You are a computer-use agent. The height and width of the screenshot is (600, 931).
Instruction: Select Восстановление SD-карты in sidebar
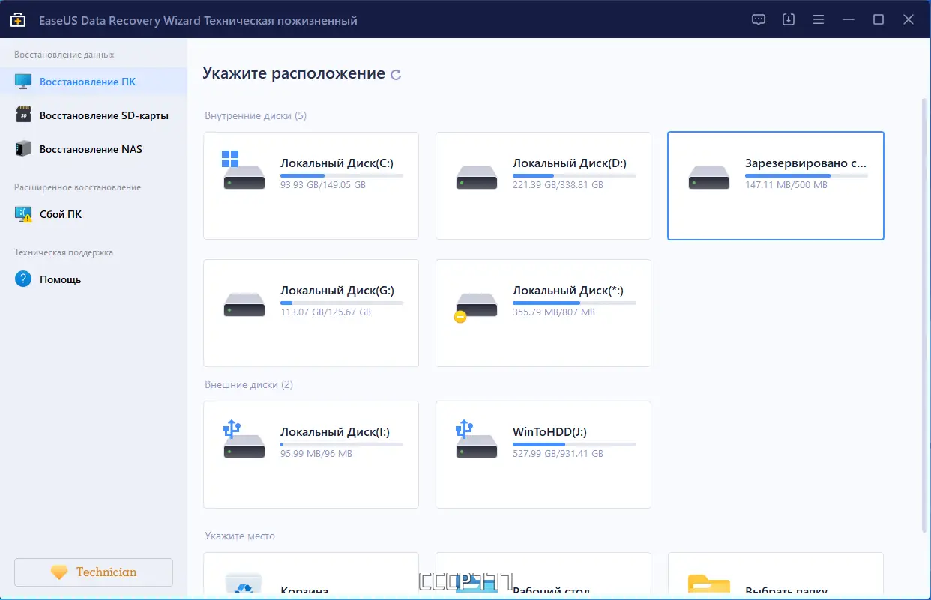(94, 115)
